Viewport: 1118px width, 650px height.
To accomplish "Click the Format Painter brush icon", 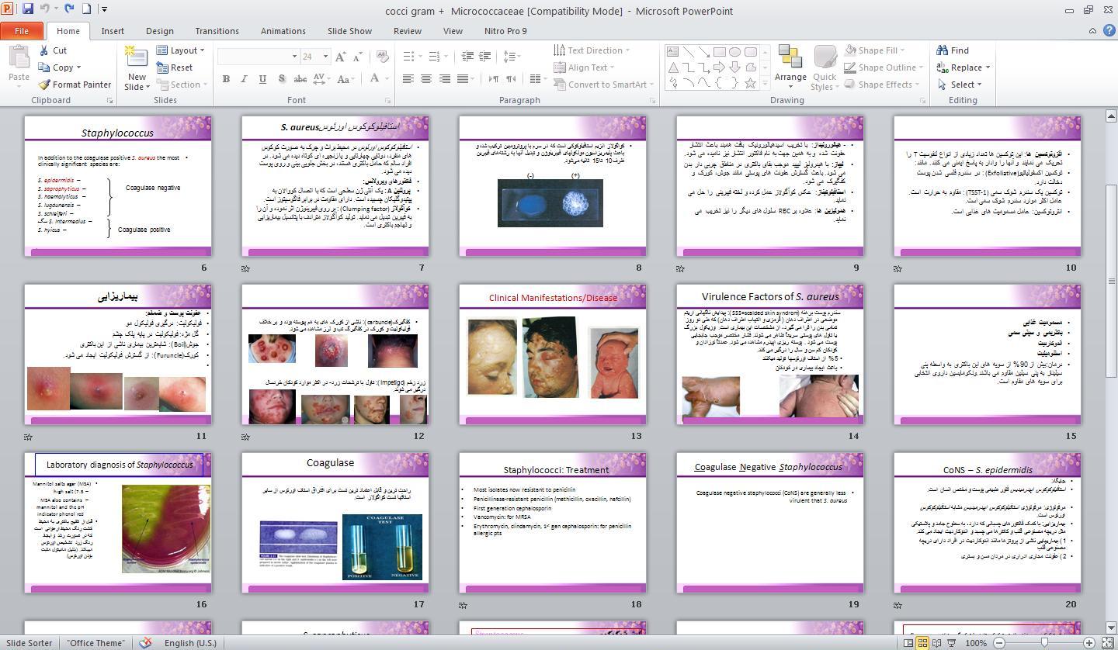I will click(45, 85).
